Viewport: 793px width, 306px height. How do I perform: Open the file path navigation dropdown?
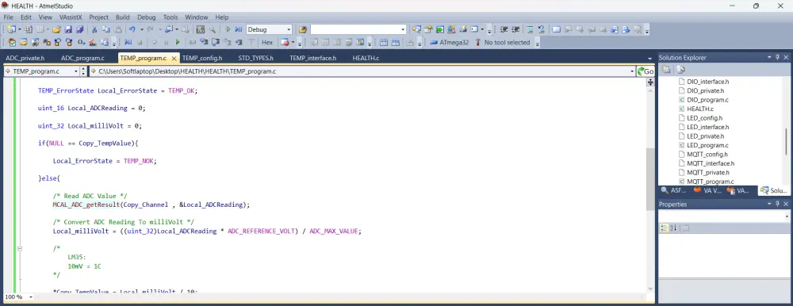tap(632, 71)
